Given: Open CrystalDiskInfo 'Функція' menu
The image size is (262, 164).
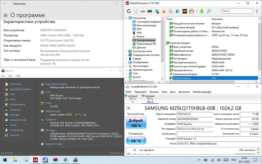Looking at the screenshot, I should pos(154,92).
